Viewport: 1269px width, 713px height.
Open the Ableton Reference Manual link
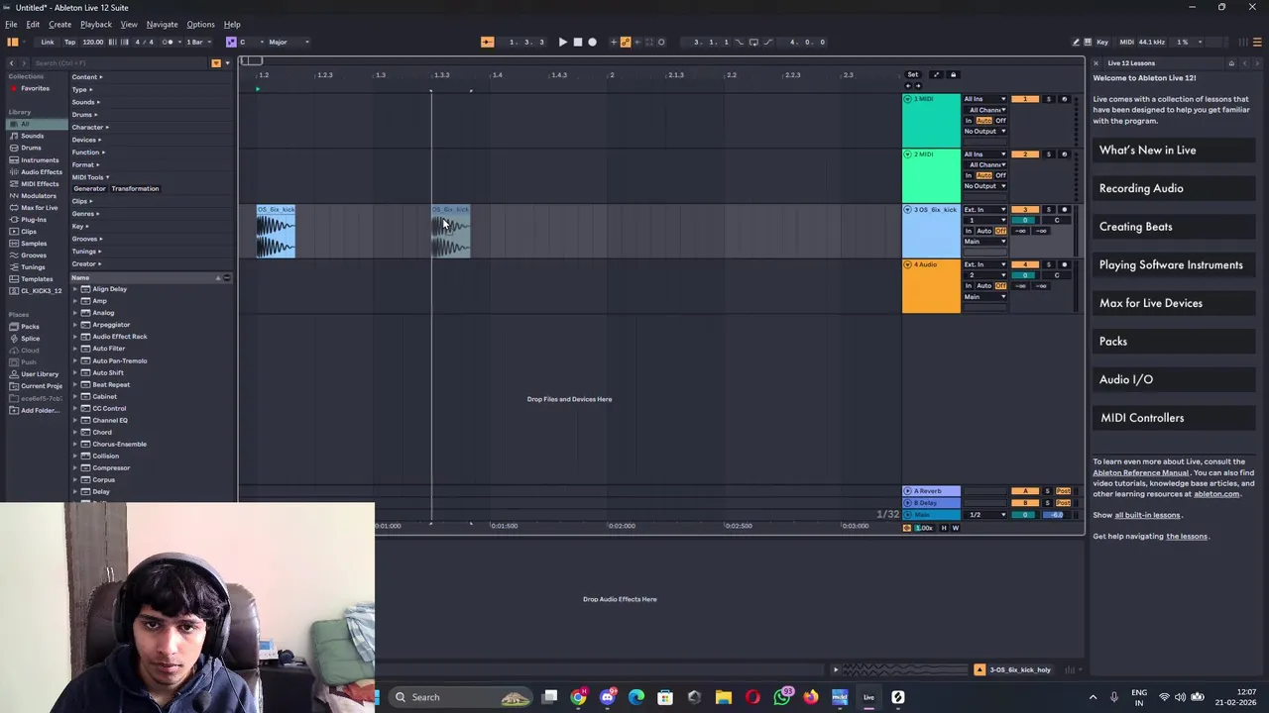point(1140,472)
